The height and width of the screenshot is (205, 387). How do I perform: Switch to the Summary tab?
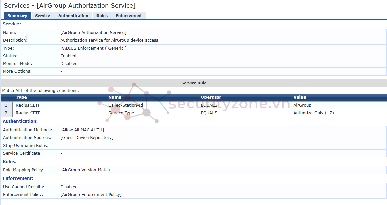(x=17, y=16)
